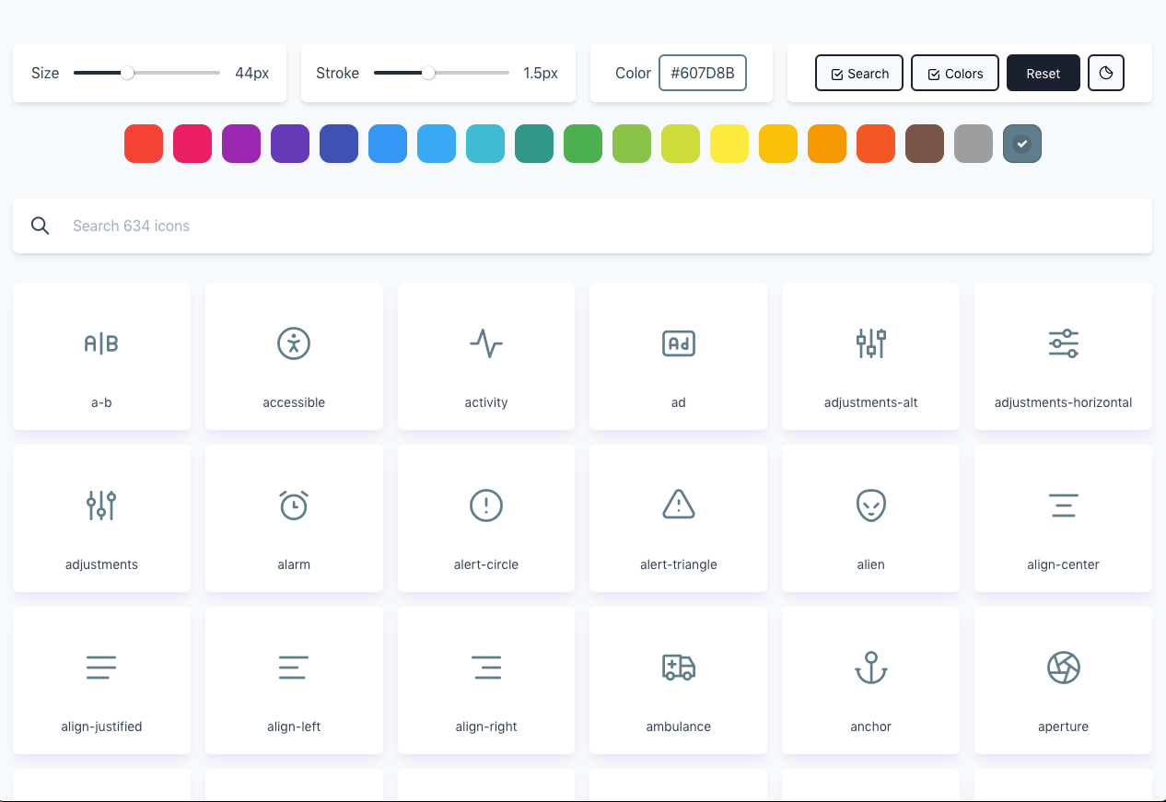Open the ambulance icon
The height and width of the screenshot is (802, 1166).
click(x=678, y=668)
